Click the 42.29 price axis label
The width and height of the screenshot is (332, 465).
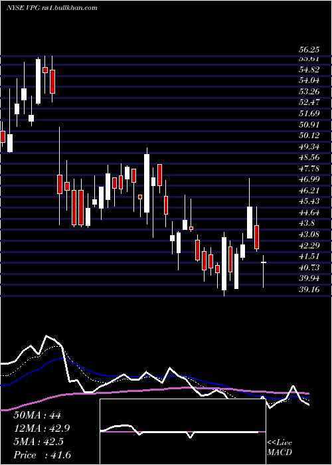coord(309,246)
